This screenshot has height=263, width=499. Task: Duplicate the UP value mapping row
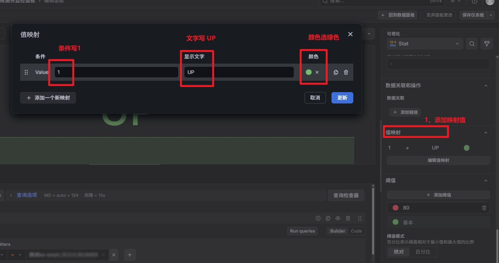[x=336, y=72]
